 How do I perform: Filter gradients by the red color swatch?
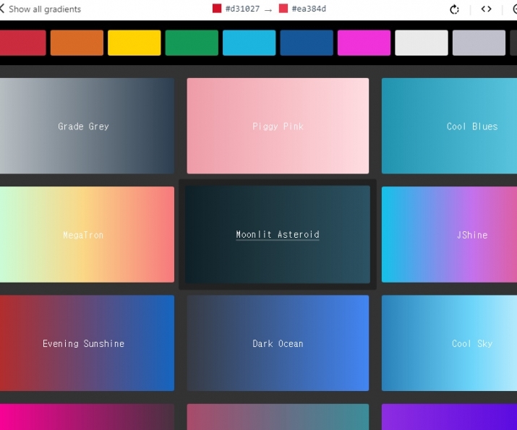[22, 43]
